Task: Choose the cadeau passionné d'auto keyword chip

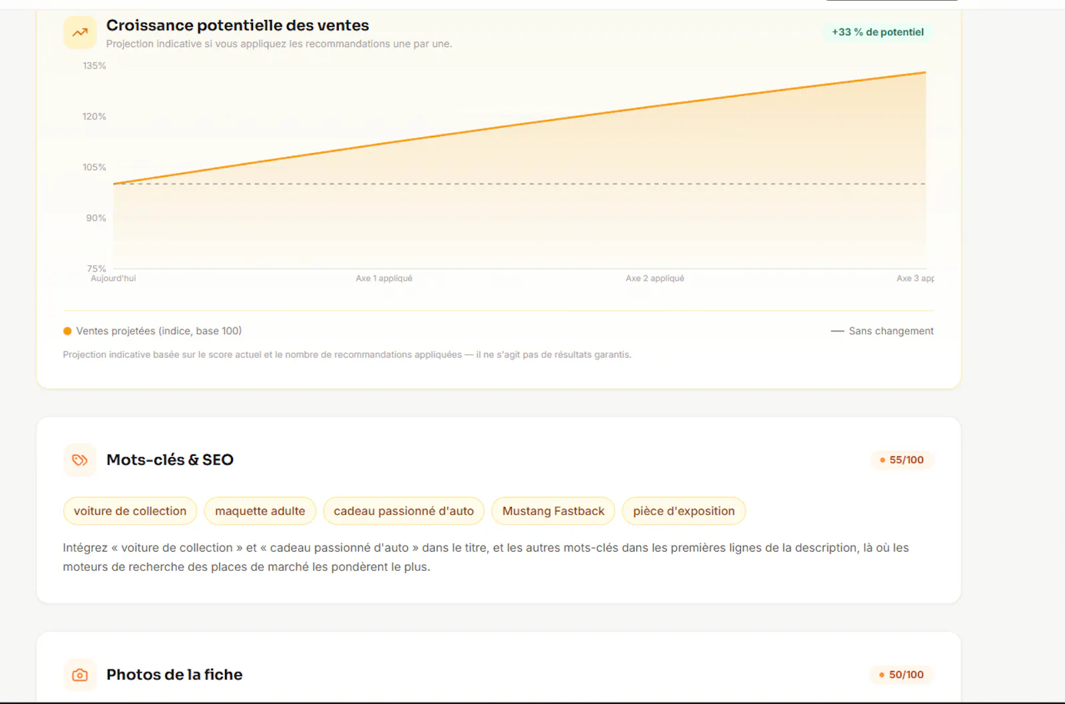Action: point(403,511)
